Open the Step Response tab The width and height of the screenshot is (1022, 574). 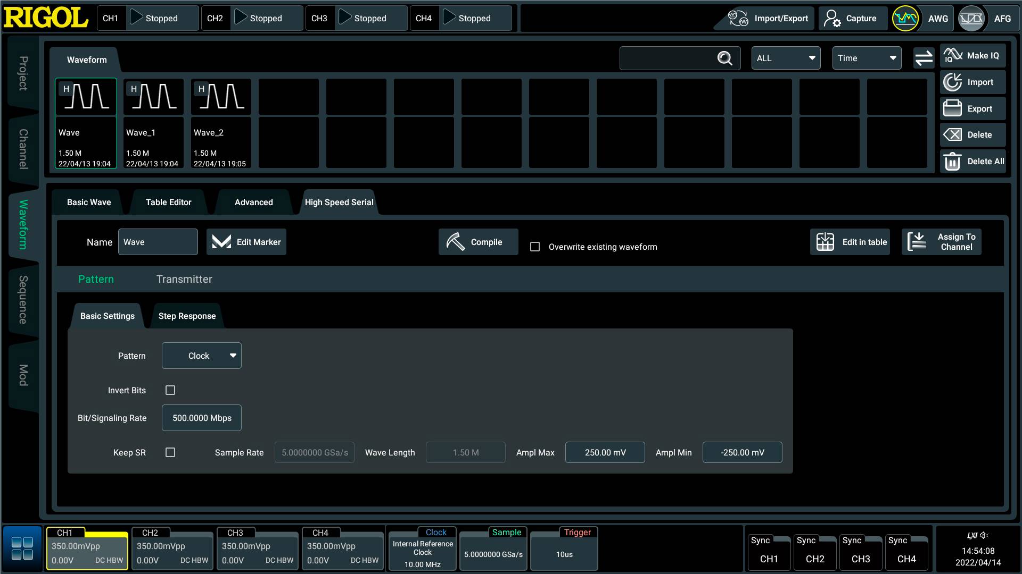click(x=187, y=316)
